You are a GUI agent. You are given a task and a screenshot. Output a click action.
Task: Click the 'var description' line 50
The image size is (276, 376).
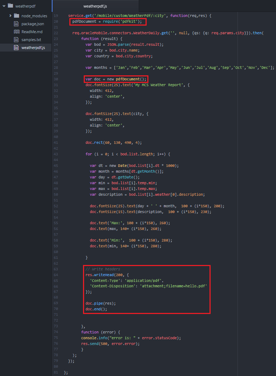147,194
